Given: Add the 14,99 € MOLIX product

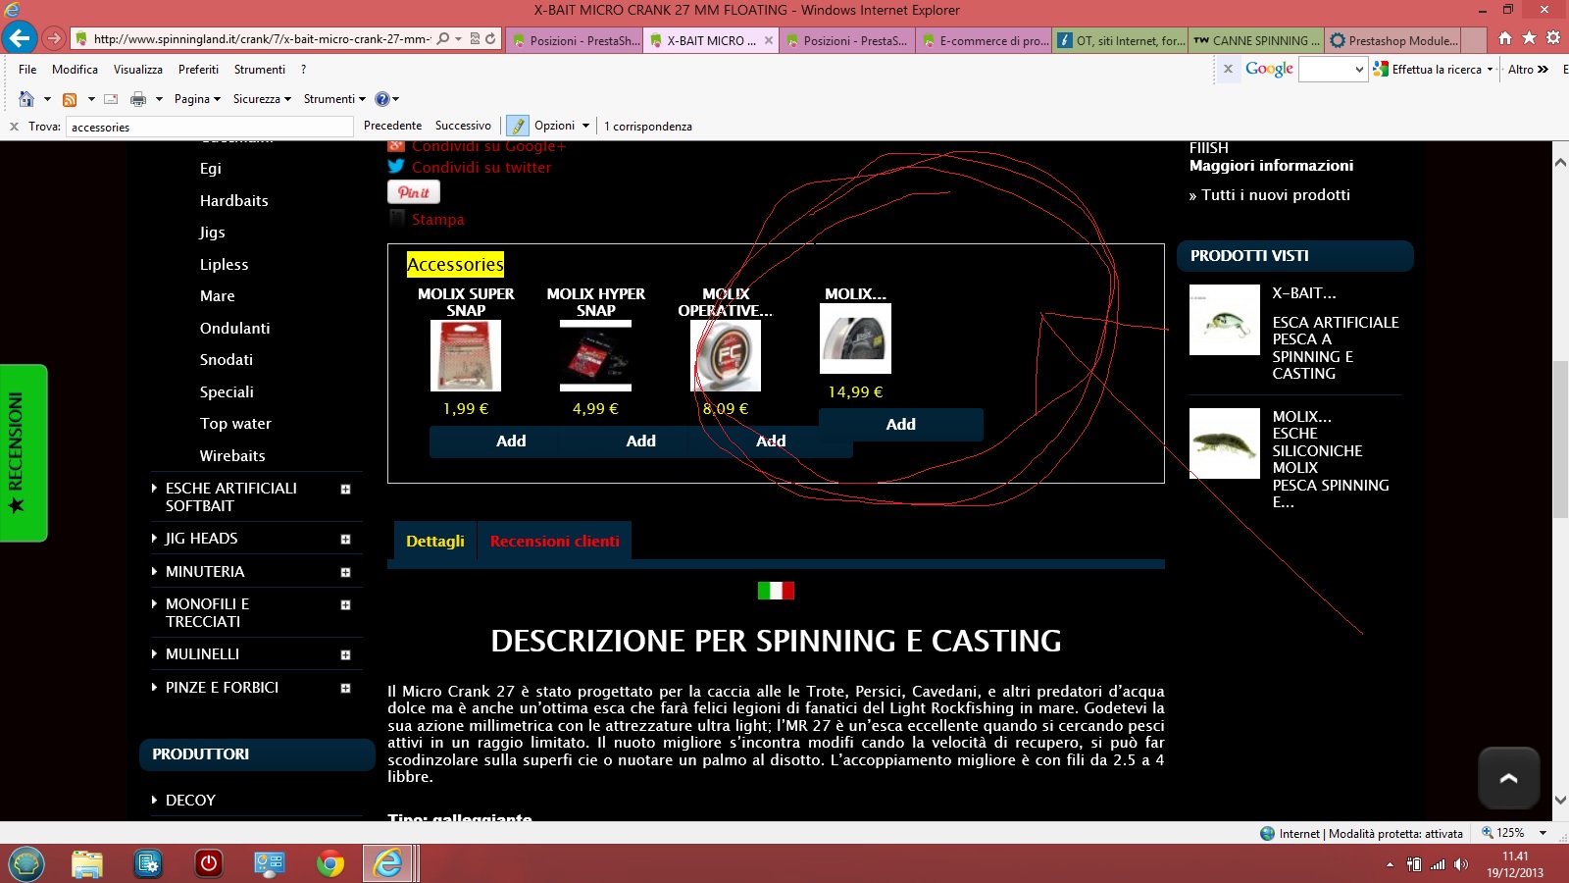Looking at the screenshot, I should click(x=901, y=425).
